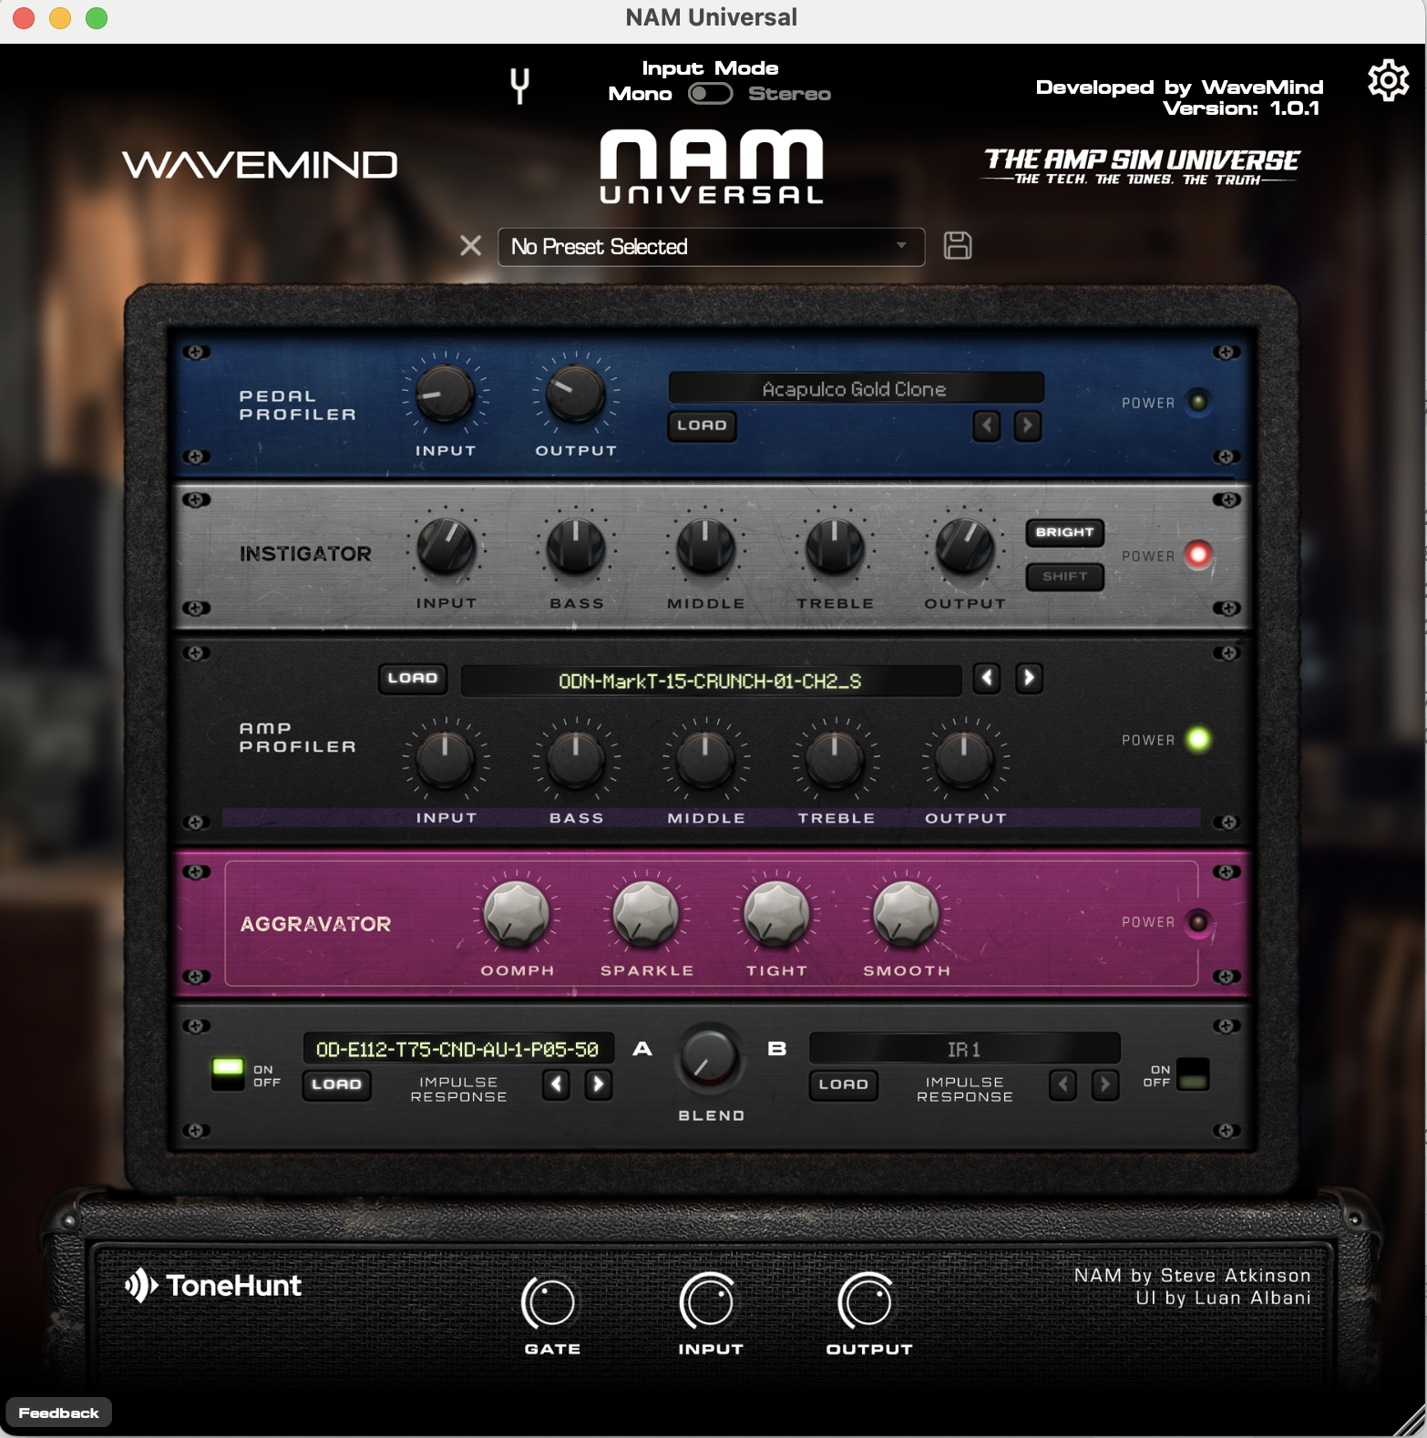Go to next impulse response A

598,1084
